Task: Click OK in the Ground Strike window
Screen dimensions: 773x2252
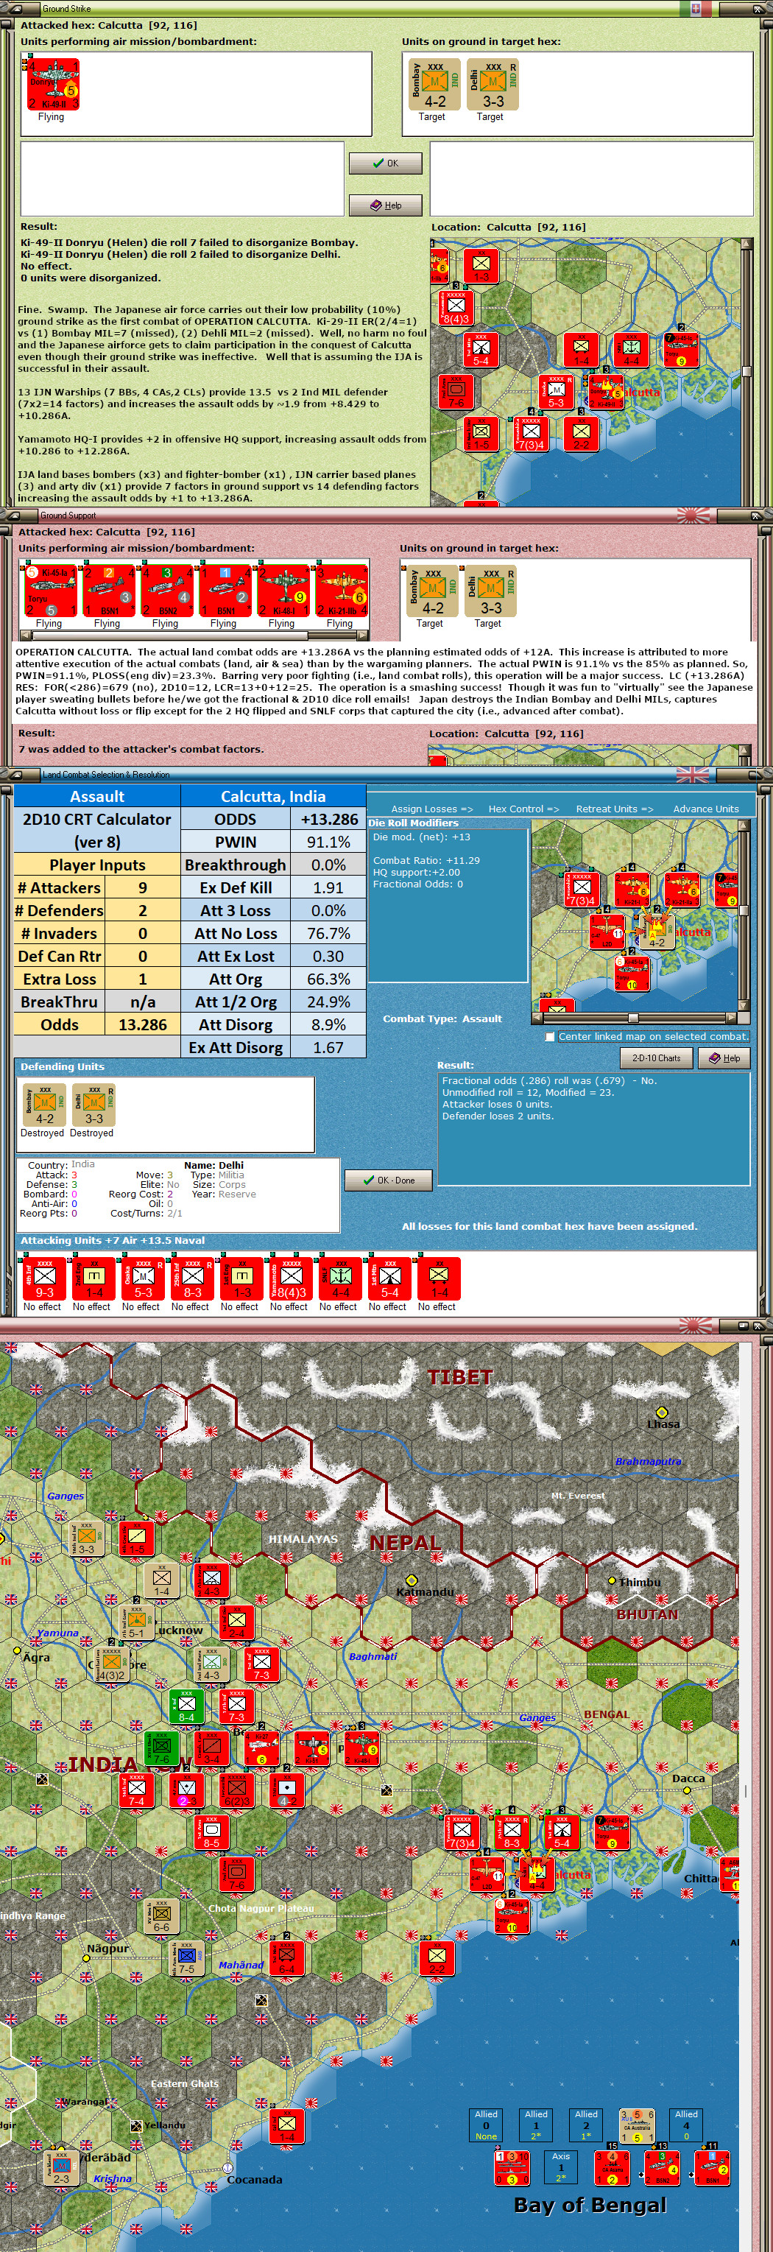Action: pyautogui.click(x=386, y=163)
